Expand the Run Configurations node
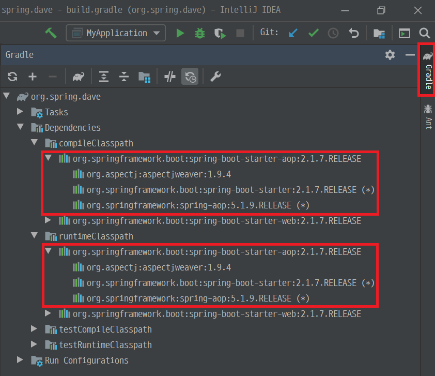Viewport: 435px width, 376px height. click(x=20, y=360)
